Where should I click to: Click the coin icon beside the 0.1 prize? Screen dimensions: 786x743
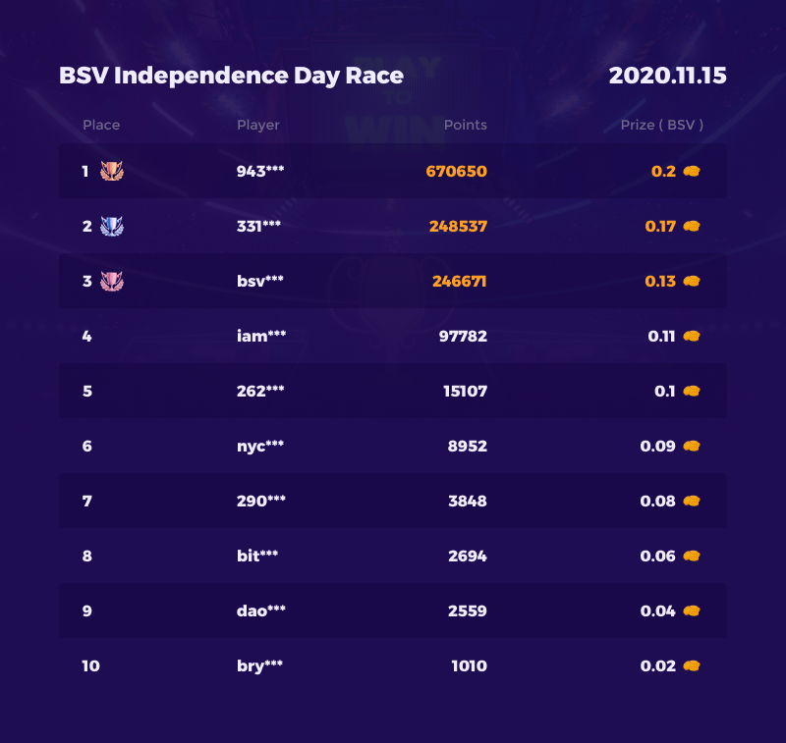(692, 392)
